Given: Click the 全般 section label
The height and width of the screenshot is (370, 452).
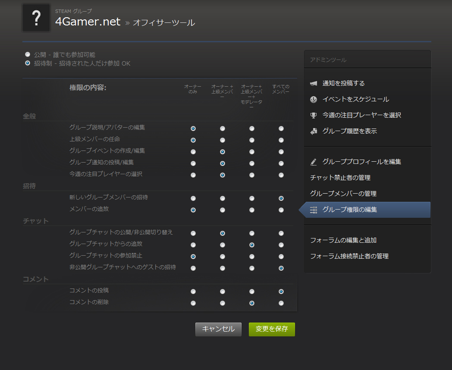Looking at the screenshot, I should pyautogui.click(x=29, y=116).
